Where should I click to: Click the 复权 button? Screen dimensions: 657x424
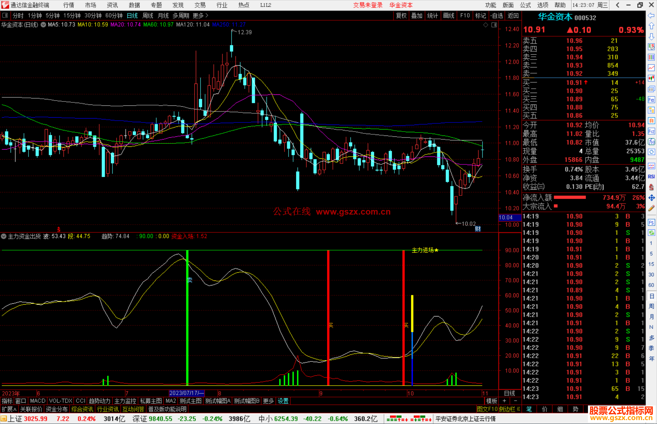(401, 16)
